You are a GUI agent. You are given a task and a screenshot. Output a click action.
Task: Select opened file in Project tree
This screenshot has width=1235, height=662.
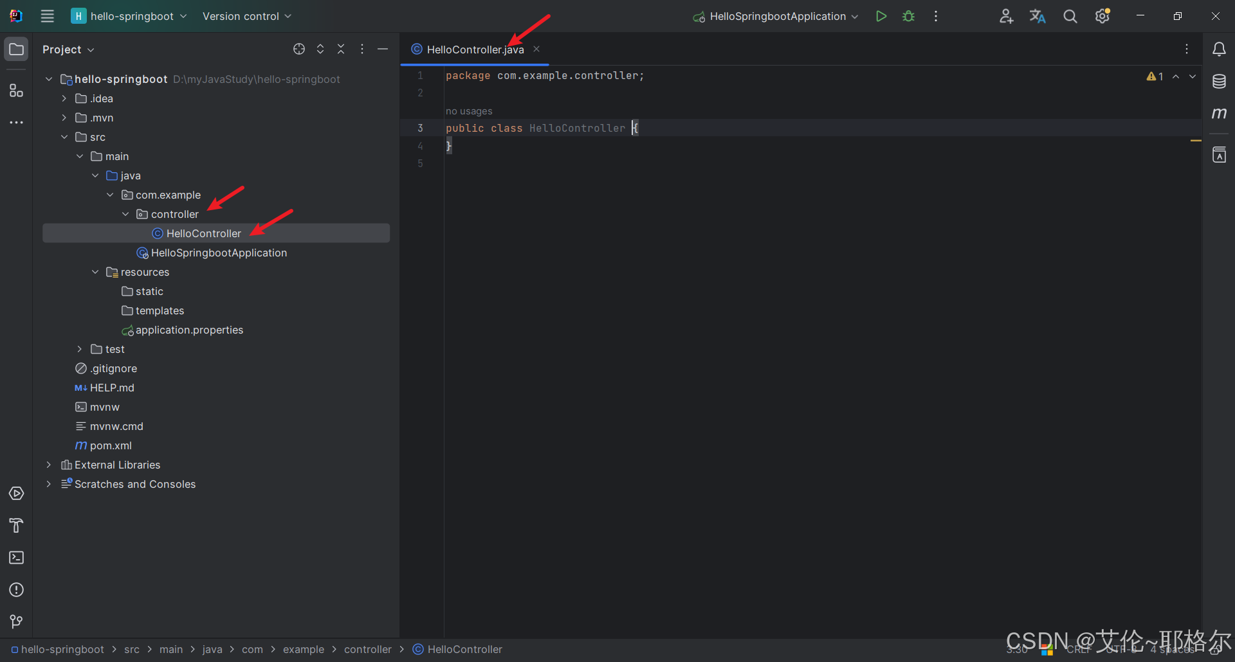point(299,49)
